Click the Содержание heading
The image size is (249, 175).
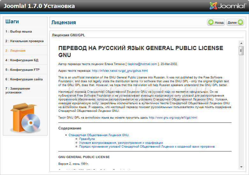click(70, 128)
